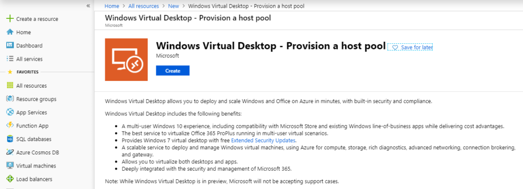Click Save for later link text
Screen dimensions: 523x189
[x=417, y=47]
